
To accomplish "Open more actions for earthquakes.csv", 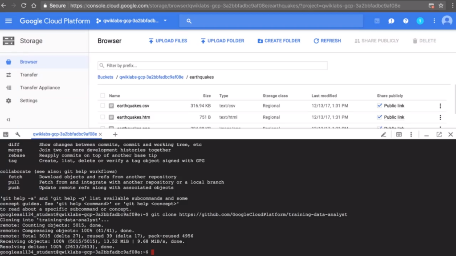I will [440, 106].
